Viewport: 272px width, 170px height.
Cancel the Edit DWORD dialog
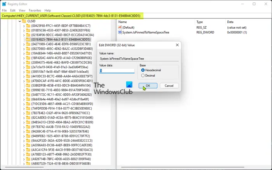(x=169, y=86)
